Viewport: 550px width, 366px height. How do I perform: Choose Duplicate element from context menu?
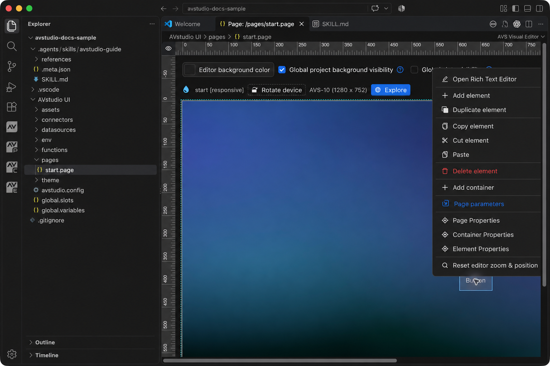pyautogui.click(x=488, y=110)
